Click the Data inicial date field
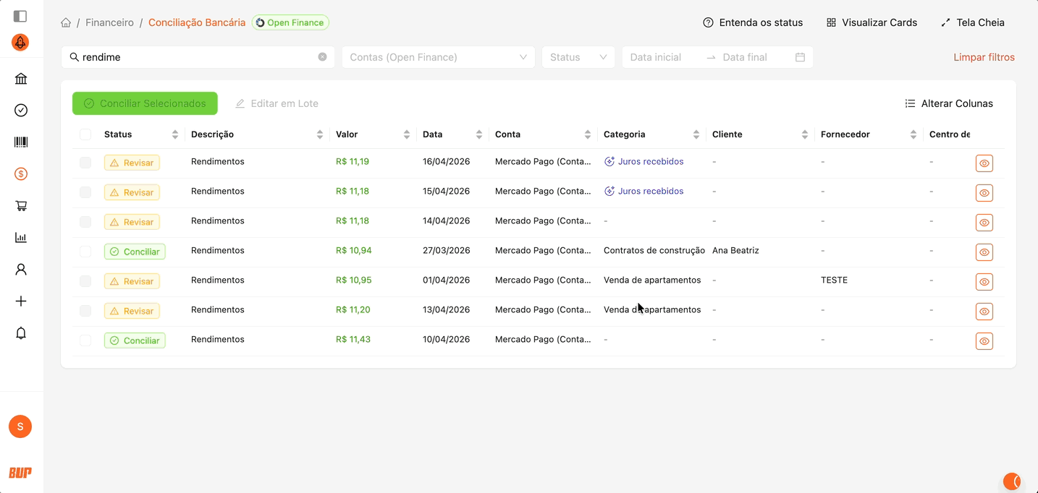 [662, 57]
